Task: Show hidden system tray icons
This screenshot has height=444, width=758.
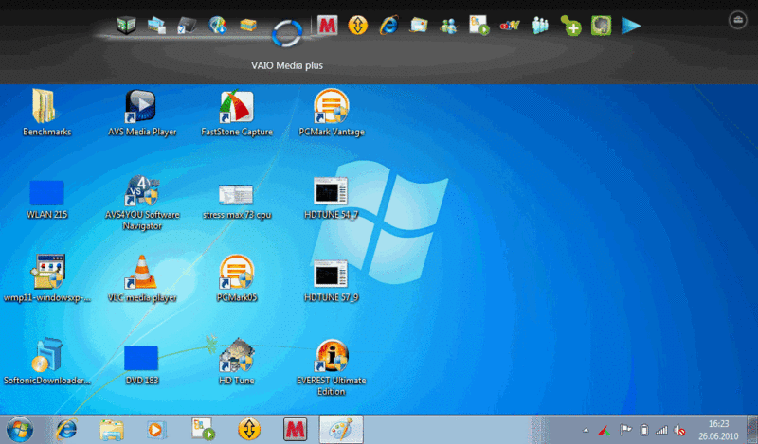Action: point(586,430)
